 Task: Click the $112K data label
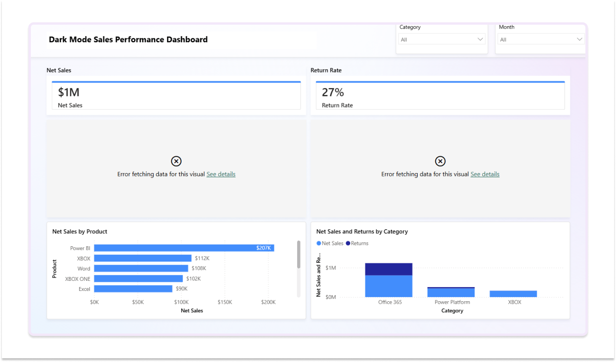202,258
